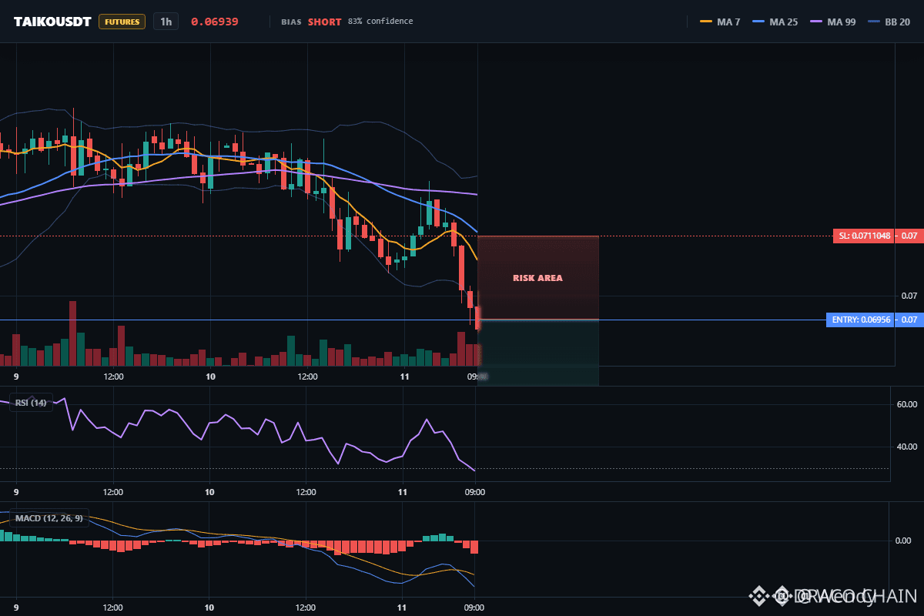Click the date 11 label under price chart
This screenshot has width=924, height=616.
[403, 377]
